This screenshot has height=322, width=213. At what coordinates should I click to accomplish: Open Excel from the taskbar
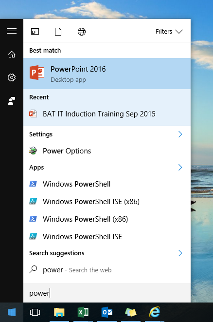(83, 312)
